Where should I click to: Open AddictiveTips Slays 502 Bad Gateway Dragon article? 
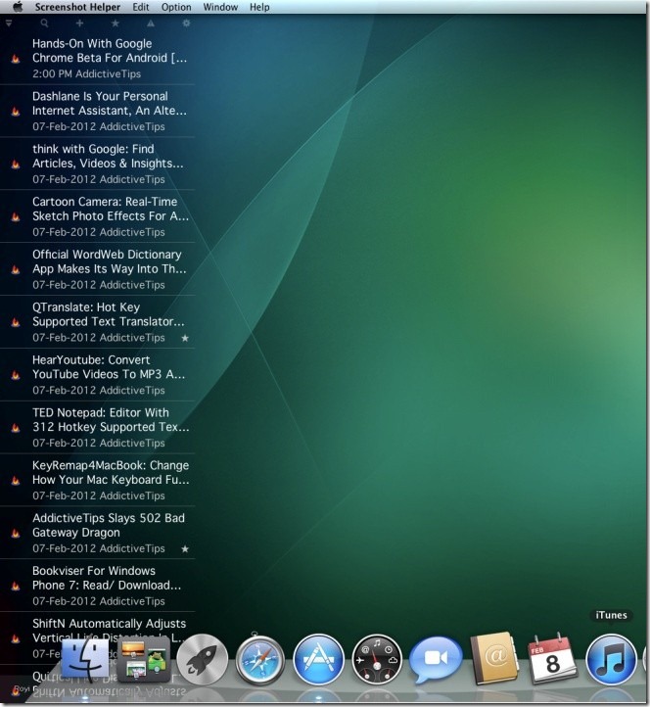[x=97, y=533]
